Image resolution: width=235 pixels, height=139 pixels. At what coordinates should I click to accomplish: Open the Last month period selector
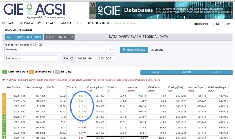click(x=31, y=58)
